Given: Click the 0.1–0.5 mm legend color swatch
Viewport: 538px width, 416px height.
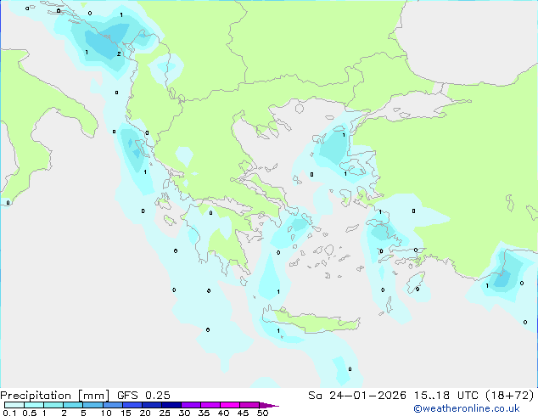Looking at the screenshot, I should [x=14, y=405].
